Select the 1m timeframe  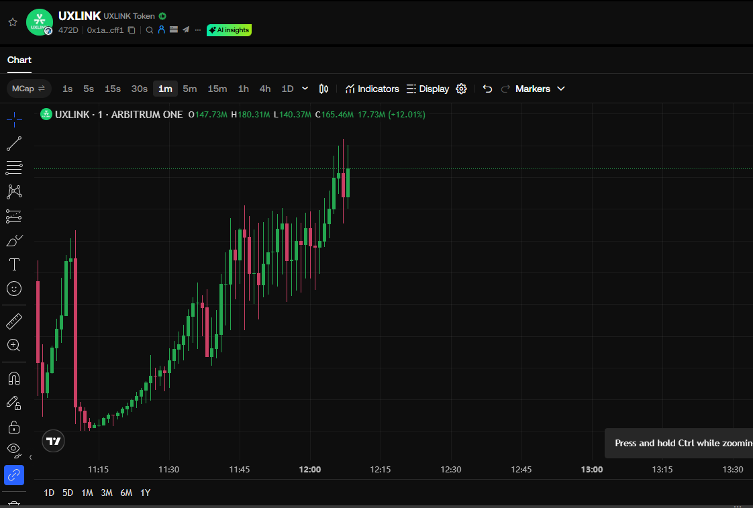pyautogui.click(x=165, y=89)
